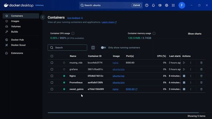Go to Images in sidebar

click(x=21, y=21)
